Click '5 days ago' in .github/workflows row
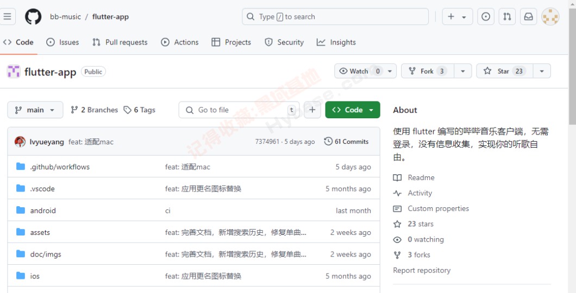576x293 pixels. tap(353, 167)
